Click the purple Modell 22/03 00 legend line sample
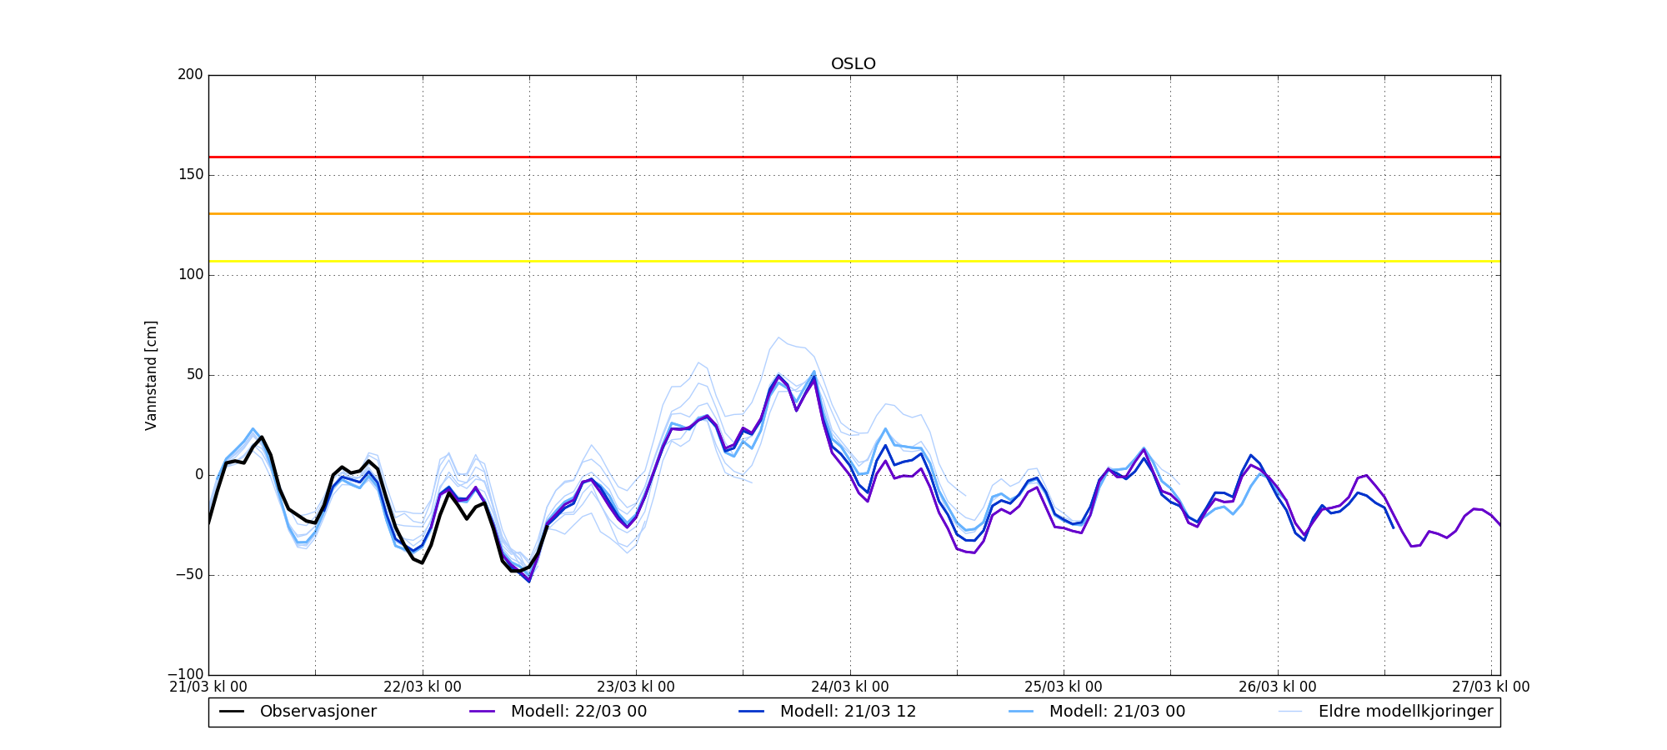 coord(483,712)
